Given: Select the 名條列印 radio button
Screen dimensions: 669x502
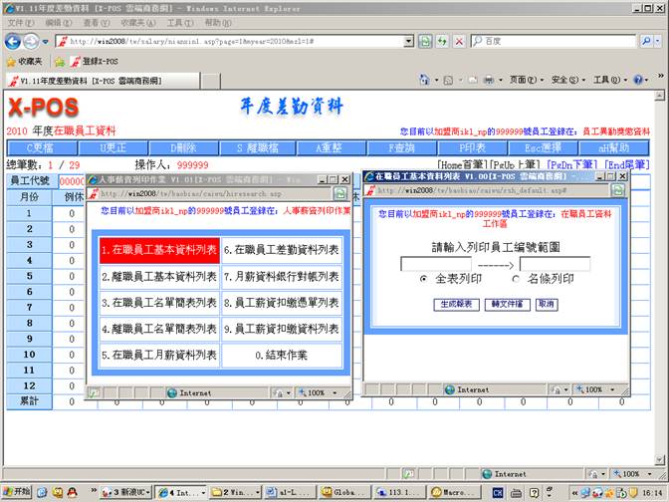Looking at the screenshot, I should pyautogui.click(x=515, y=279).
